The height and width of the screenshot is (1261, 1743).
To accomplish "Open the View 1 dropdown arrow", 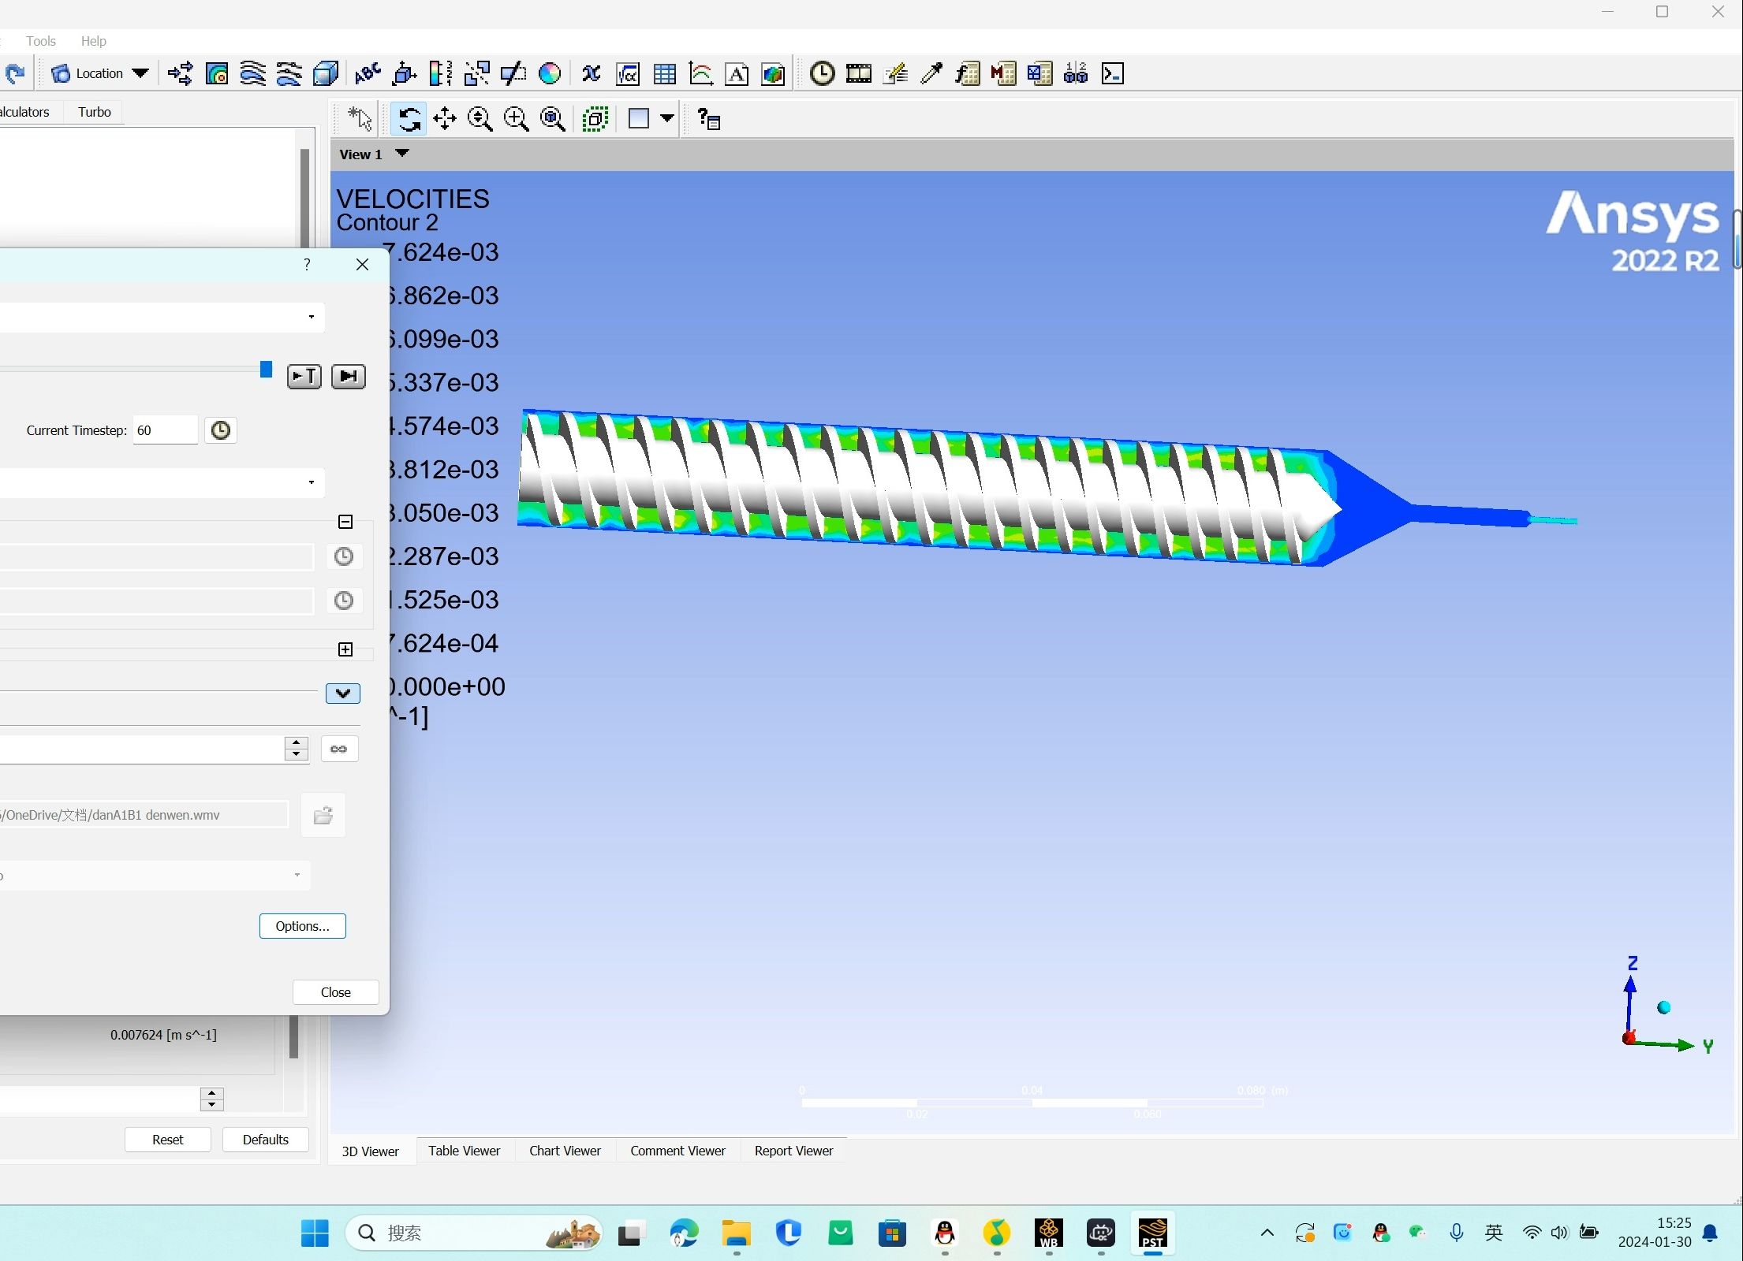I will 402,154.
